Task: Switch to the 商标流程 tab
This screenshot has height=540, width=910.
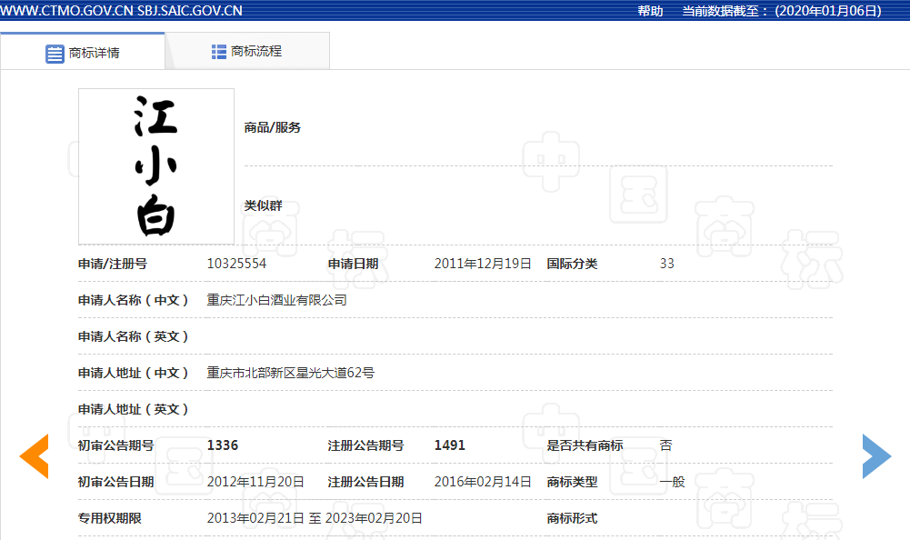Action: pos(248,51)
